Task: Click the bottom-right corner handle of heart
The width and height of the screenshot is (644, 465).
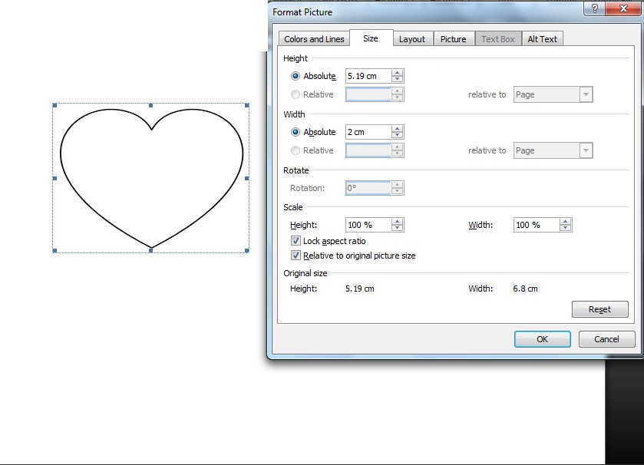Action: coord(247,250)
